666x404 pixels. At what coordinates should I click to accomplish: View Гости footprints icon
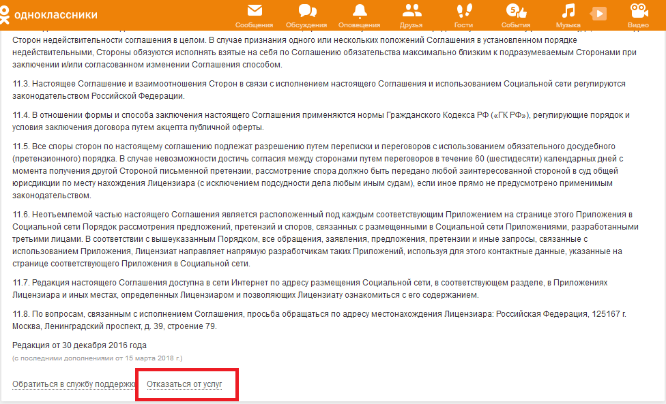point(463,11)
